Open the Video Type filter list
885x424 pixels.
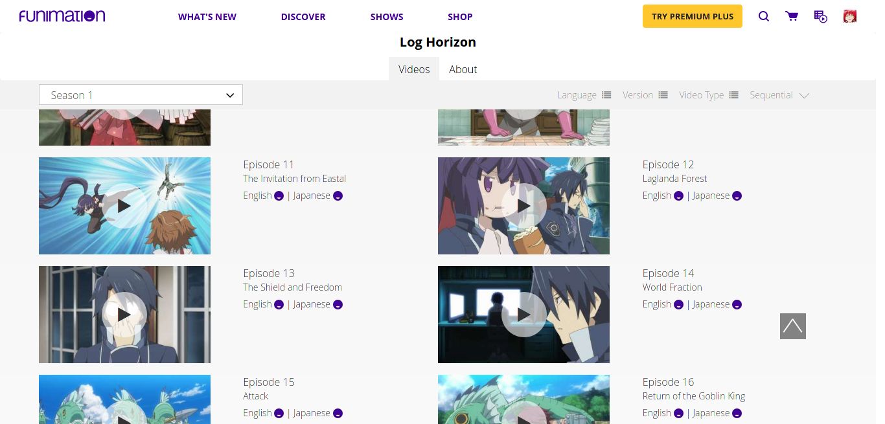(x=708, y=95)
